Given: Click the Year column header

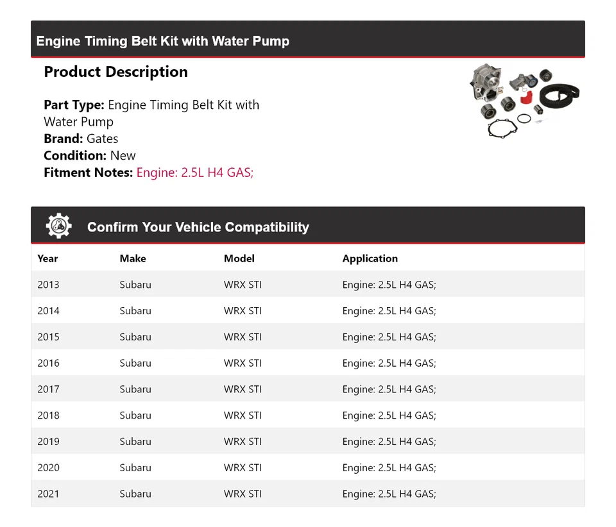Looking at the screenshot, I should [x=47, y=258].
